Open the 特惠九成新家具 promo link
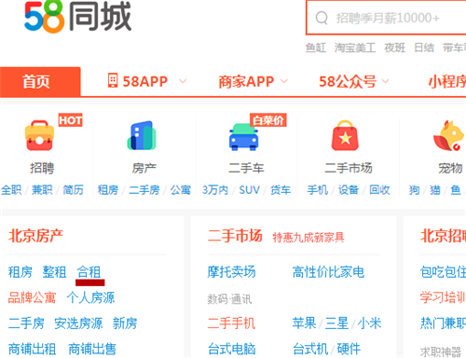Viewport: 466px width, 358px height. (x=308, y=238)
